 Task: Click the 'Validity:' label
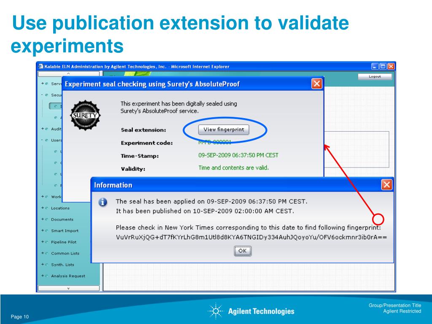[x=133, y=169]
